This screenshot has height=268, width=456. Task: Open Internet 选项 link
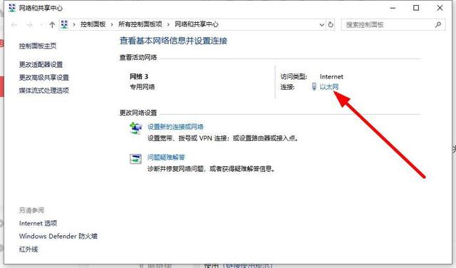pos(38,223)
